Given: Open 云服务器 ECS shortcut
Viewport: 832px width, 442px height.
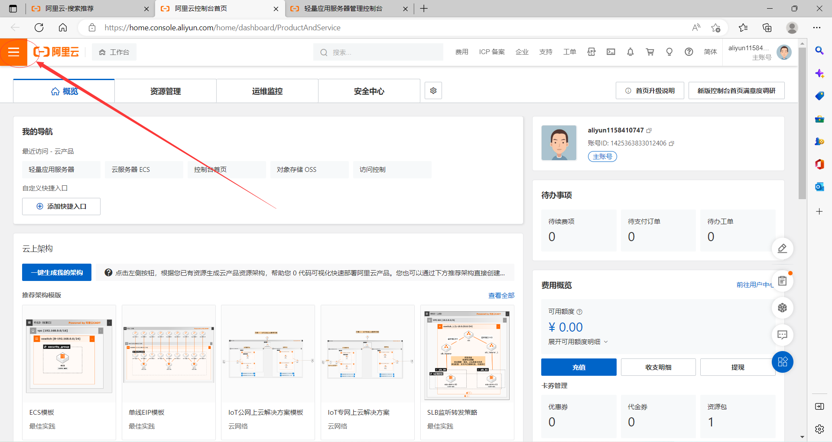Looking at the screenshot, I should click(144, 170).
